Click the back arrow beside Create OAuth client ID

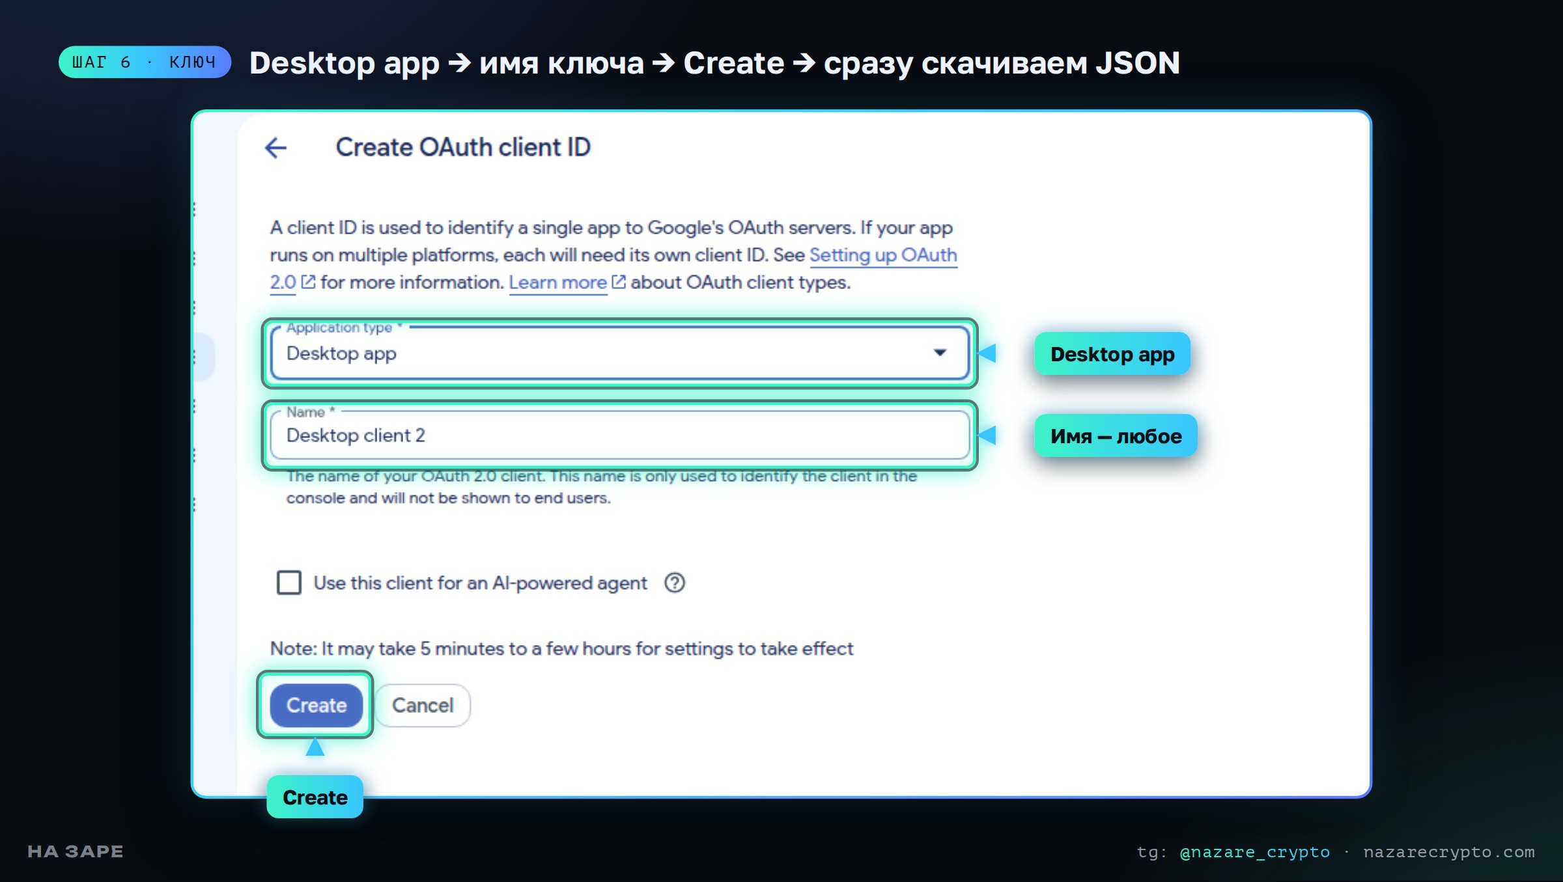[x=276, y=148]
